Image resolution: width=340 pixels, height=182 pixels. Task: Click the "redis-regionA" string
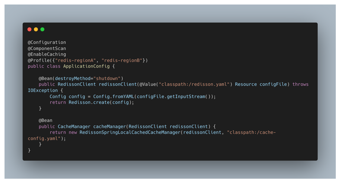point(75,60)
